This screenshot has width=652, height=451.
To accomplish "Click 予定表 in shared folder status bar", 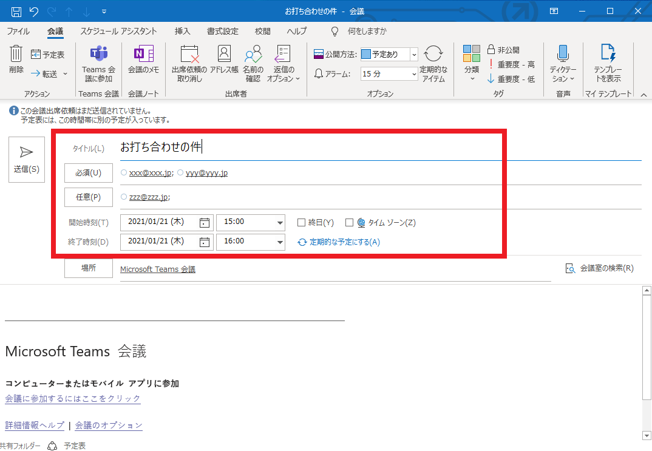I will click(x=75, y=446).
